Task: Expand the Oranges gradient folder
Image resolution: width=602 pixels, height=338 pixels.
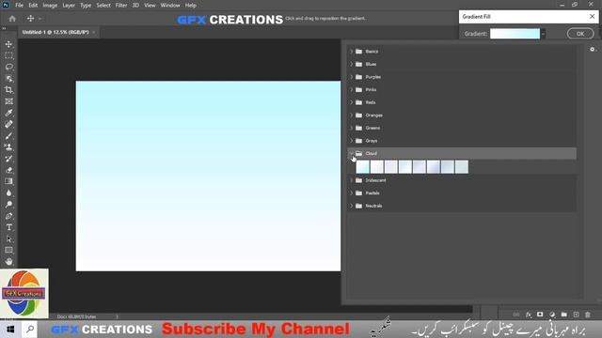Action: pos(351,115)
